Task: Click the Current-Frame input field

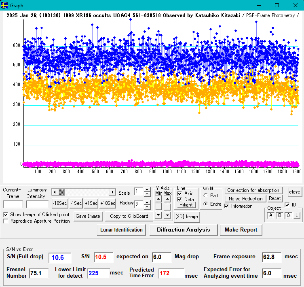Action: click(13, 204)
